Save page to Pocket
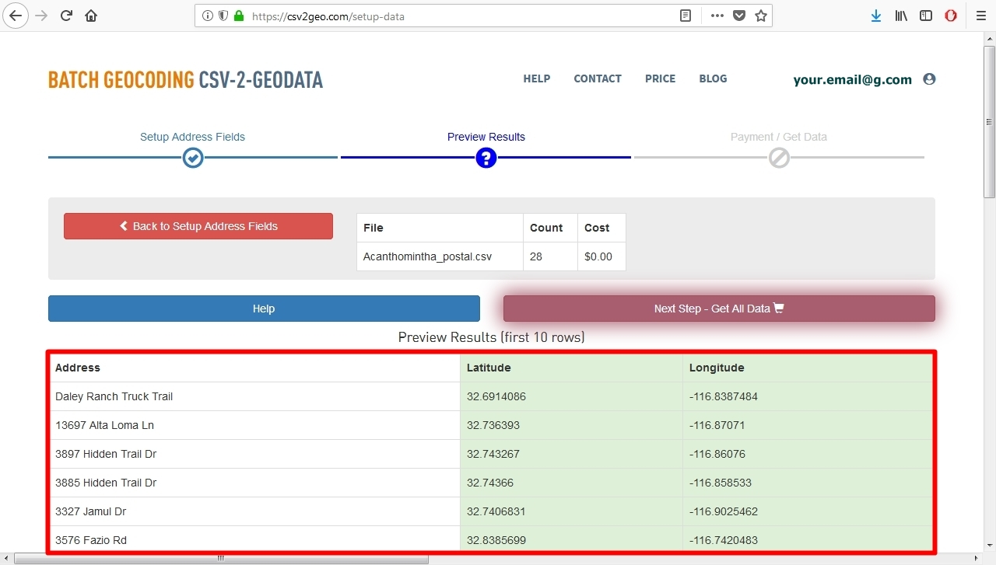 tap(739, 16)
